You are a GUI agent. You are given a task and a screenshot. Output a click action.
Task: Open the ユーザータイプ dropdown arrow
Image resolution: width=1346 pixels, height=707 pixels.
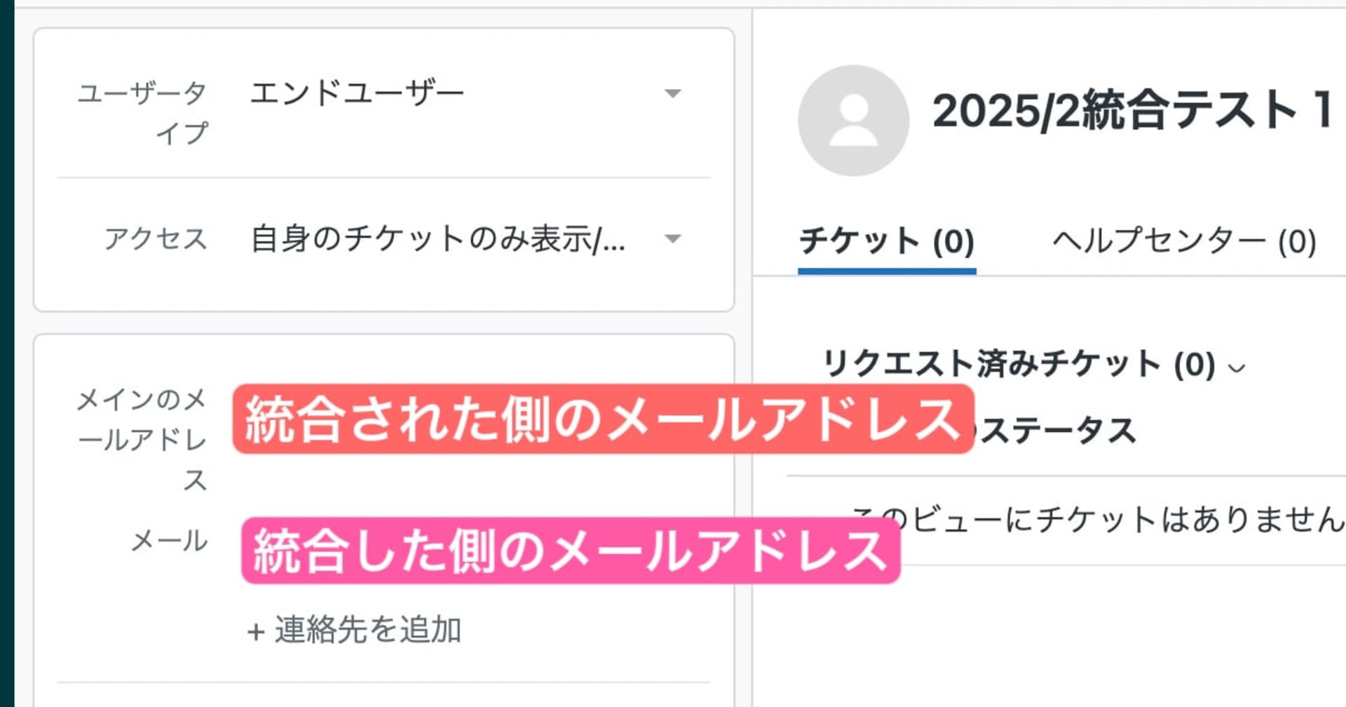click(x=672, y=93)
